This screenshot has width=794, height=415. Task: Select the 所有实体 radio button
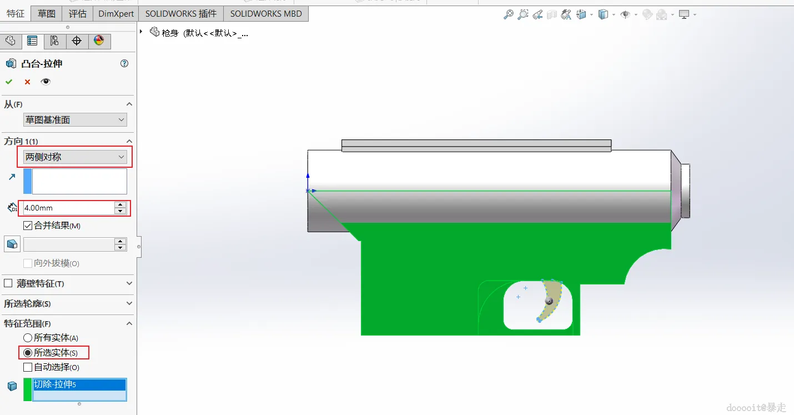[28, 338]
